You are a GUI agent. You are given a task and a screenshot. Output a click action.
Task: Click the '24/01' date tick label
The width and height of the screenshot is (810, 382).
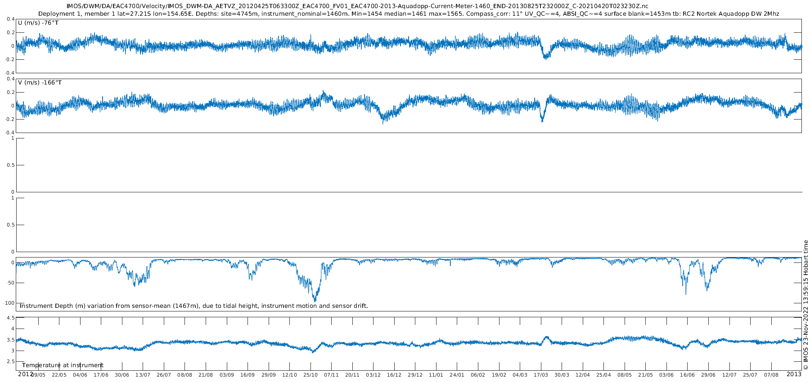point(457,375)
